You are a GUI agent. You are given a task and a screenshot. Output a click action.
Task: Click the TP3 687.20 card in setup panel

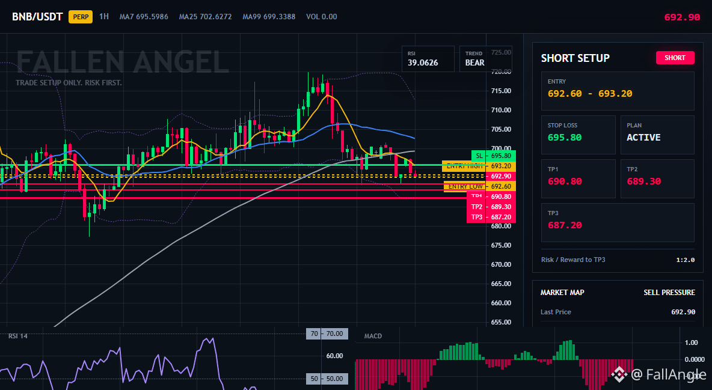[x=618, y=222]
